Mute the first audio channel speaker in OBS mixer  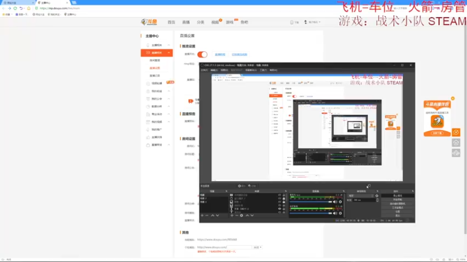[x=335, y=201]
